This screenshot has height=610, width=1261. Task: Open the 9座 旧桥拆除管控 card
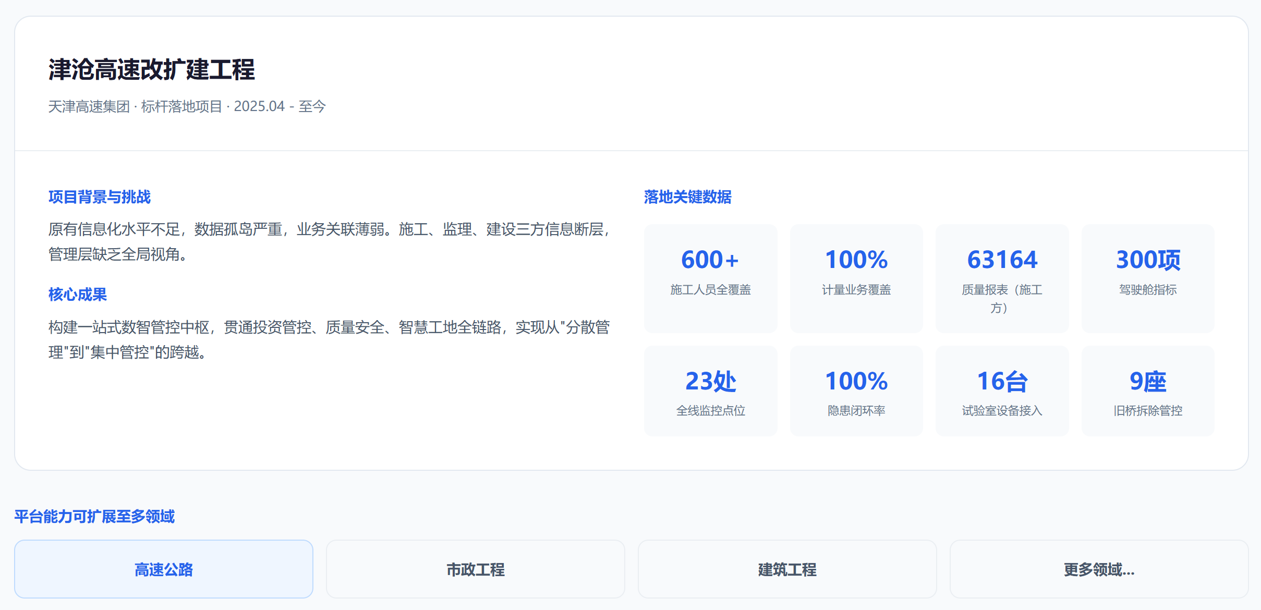pos(1148,391)
